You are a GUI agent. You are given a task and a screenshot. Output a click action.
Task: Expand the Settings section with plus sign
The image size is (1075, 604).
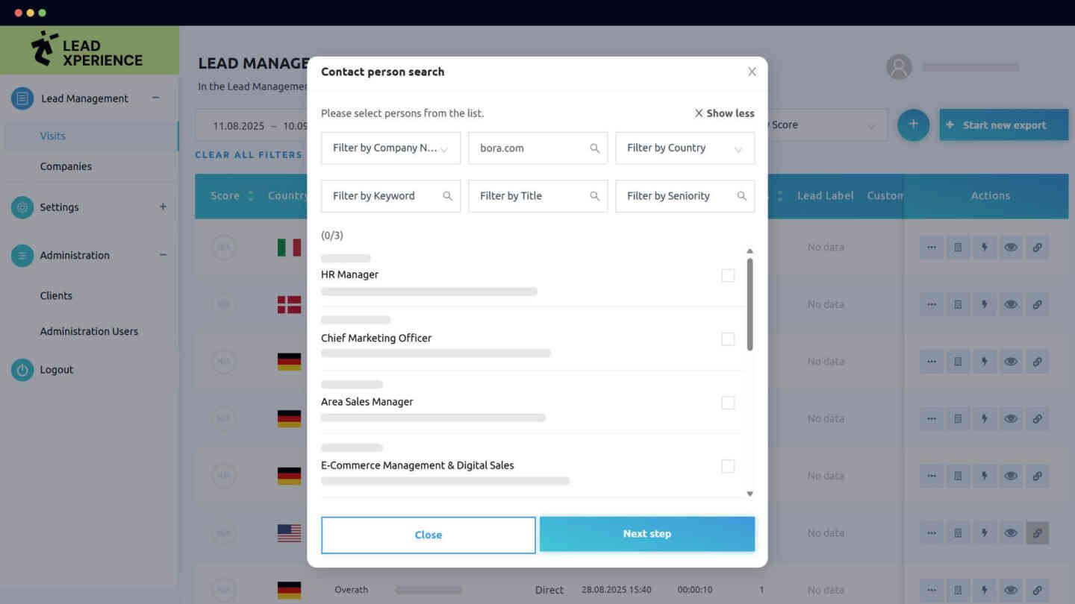(163, 207)
